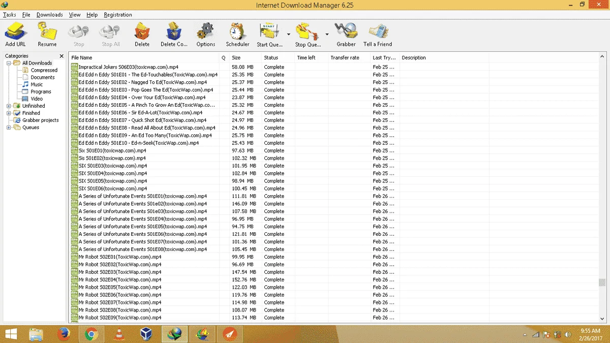Image resolution: width=610 pixels, height=343 pixels.
Task: Open the Scheduler clock icon
Action: point(237,35)
